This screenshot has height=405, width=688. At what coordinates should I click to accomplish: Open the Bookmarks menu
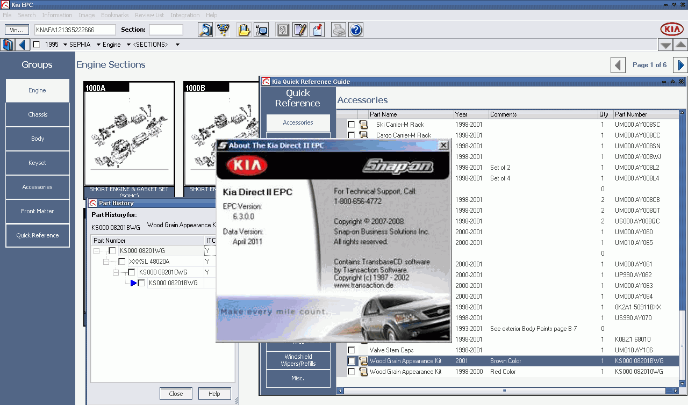(x=114, y=15)
